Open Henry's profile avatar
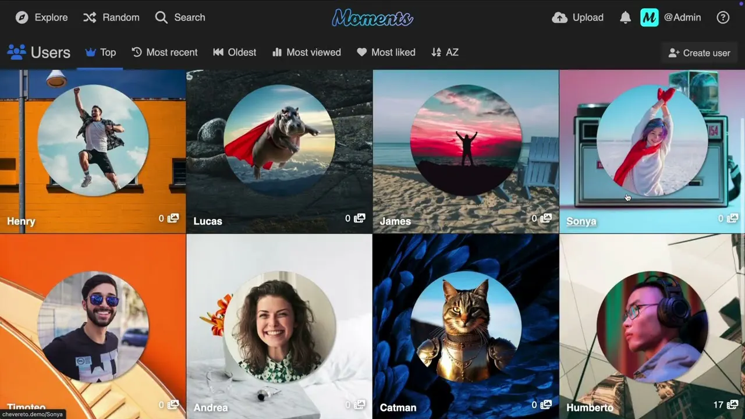The height and width of the screenshot is (419, 745). tap(93, 140)
